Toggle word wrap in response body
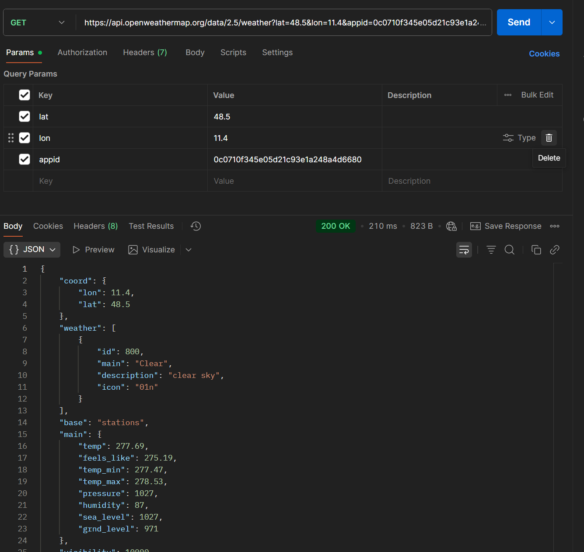The width and height of the screenshot is (584, 552). point(464,250)
